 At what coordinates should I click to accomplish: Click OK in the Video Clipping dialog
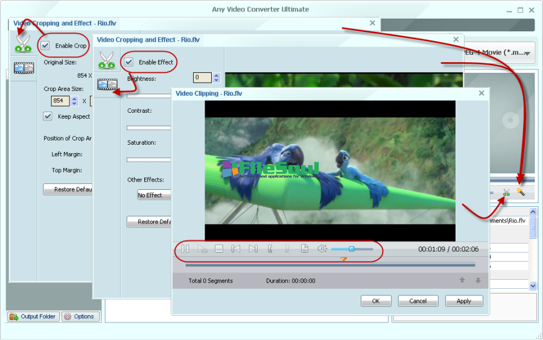376,301
